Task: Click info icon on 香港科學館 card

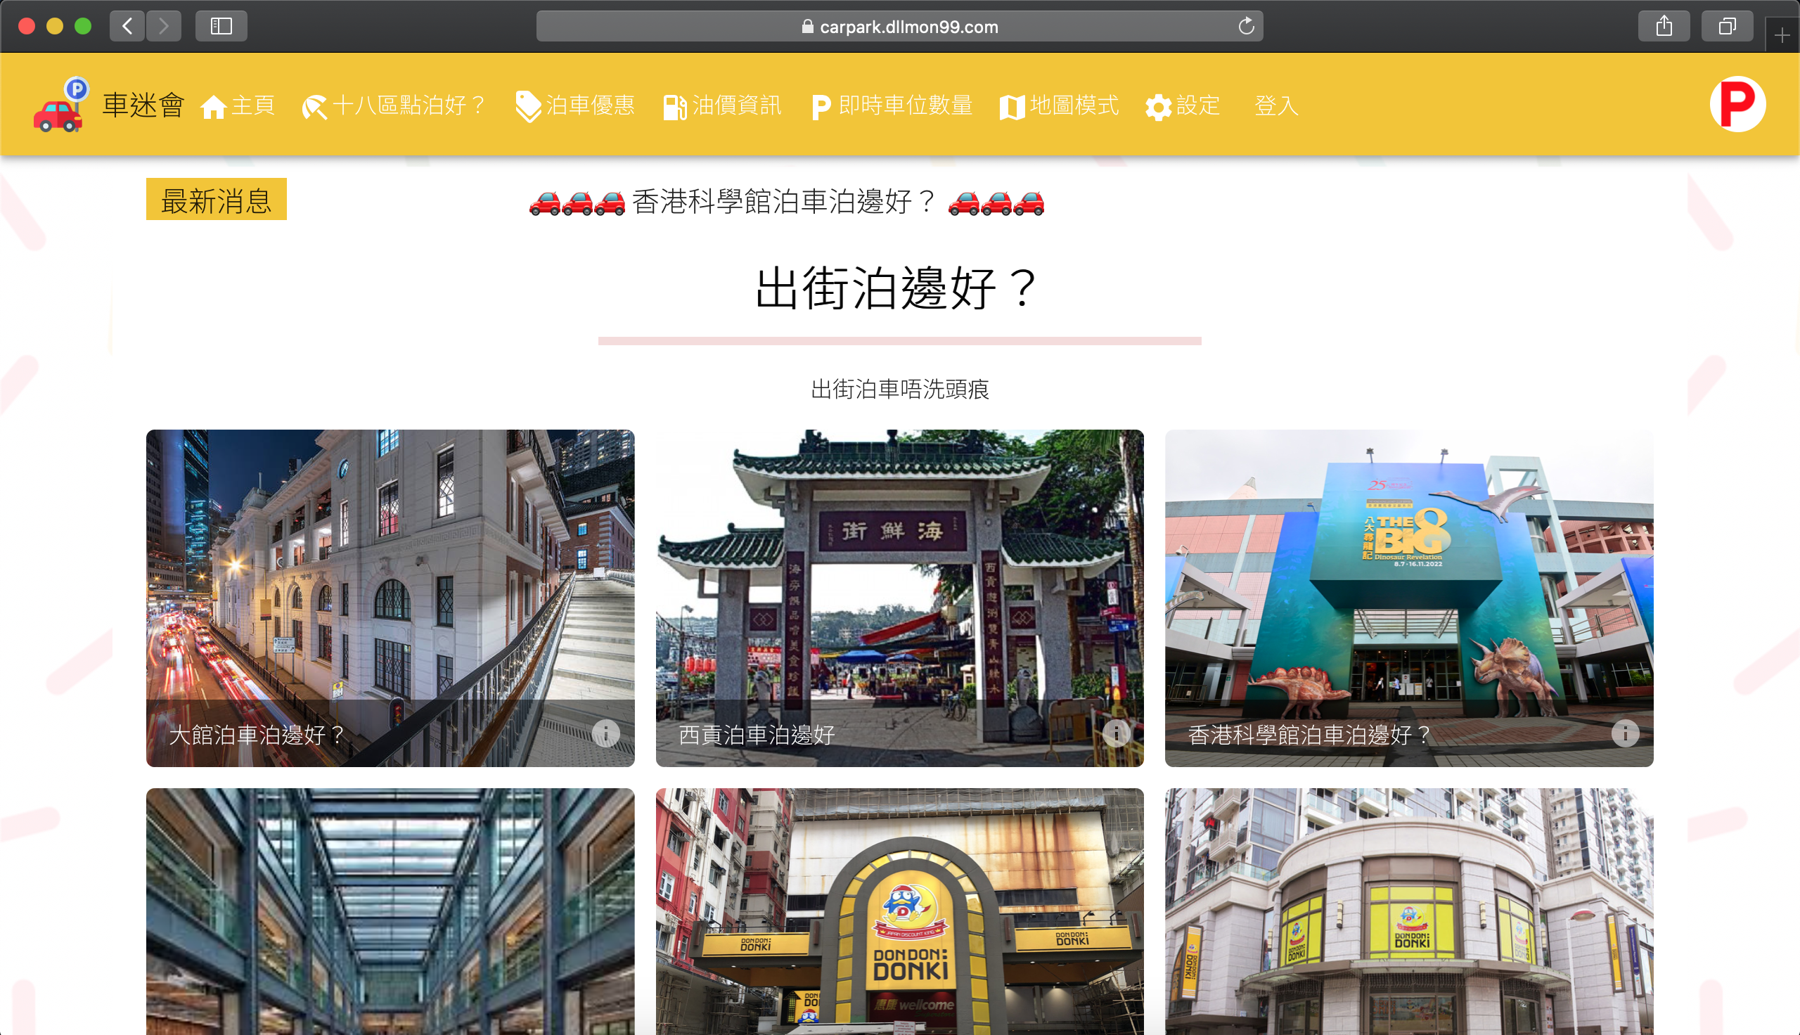Action: click(x=1624, y=733)
